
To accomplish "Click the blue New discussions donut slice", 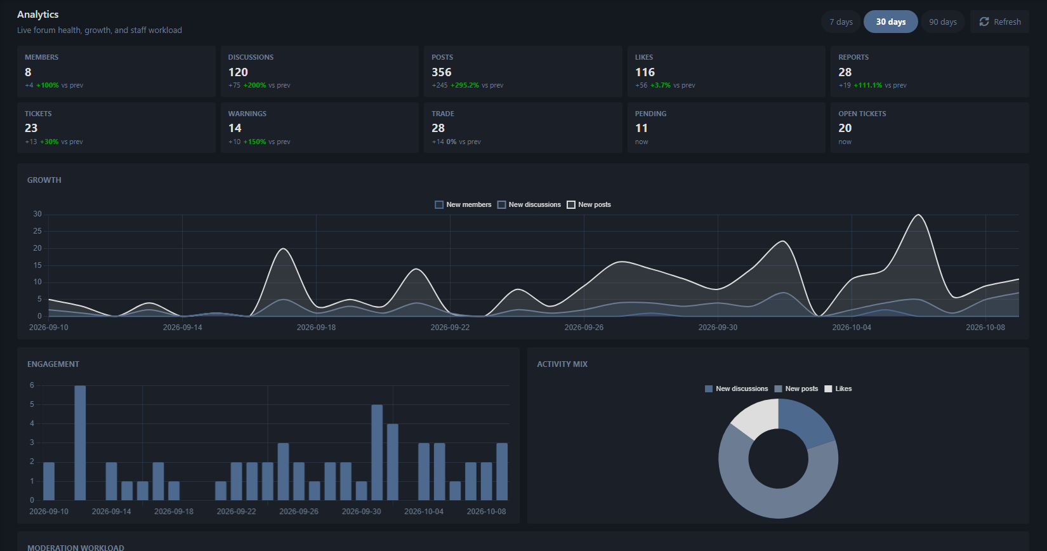I will click(x=804, y=421).
